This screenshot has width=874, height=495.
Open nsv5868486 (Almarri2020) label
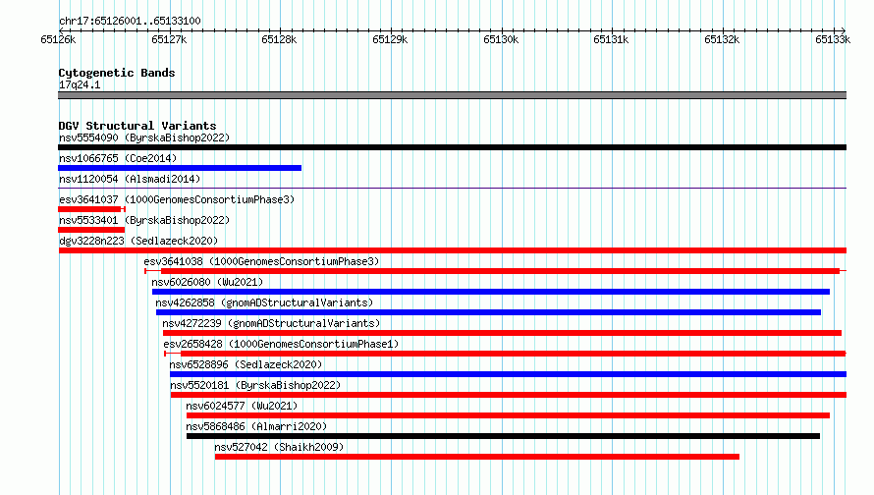[256, 426]
